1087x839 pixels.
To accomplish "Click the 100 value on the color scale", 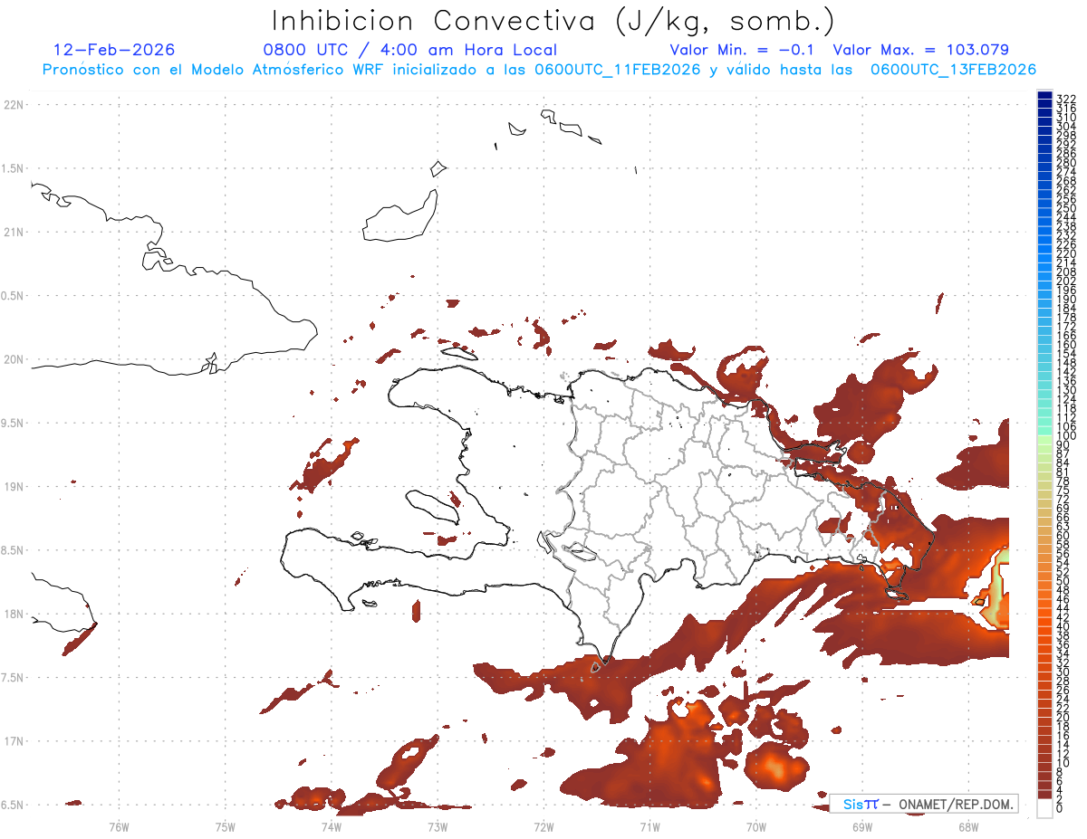I will [x=1066, y=436].
